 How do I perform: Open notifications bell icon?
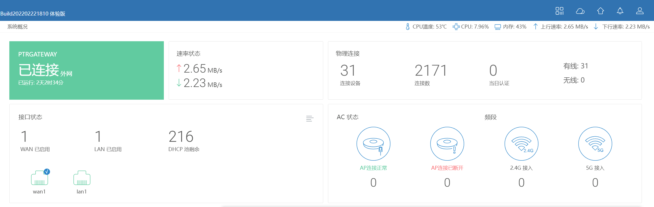(x=620, y=11)
